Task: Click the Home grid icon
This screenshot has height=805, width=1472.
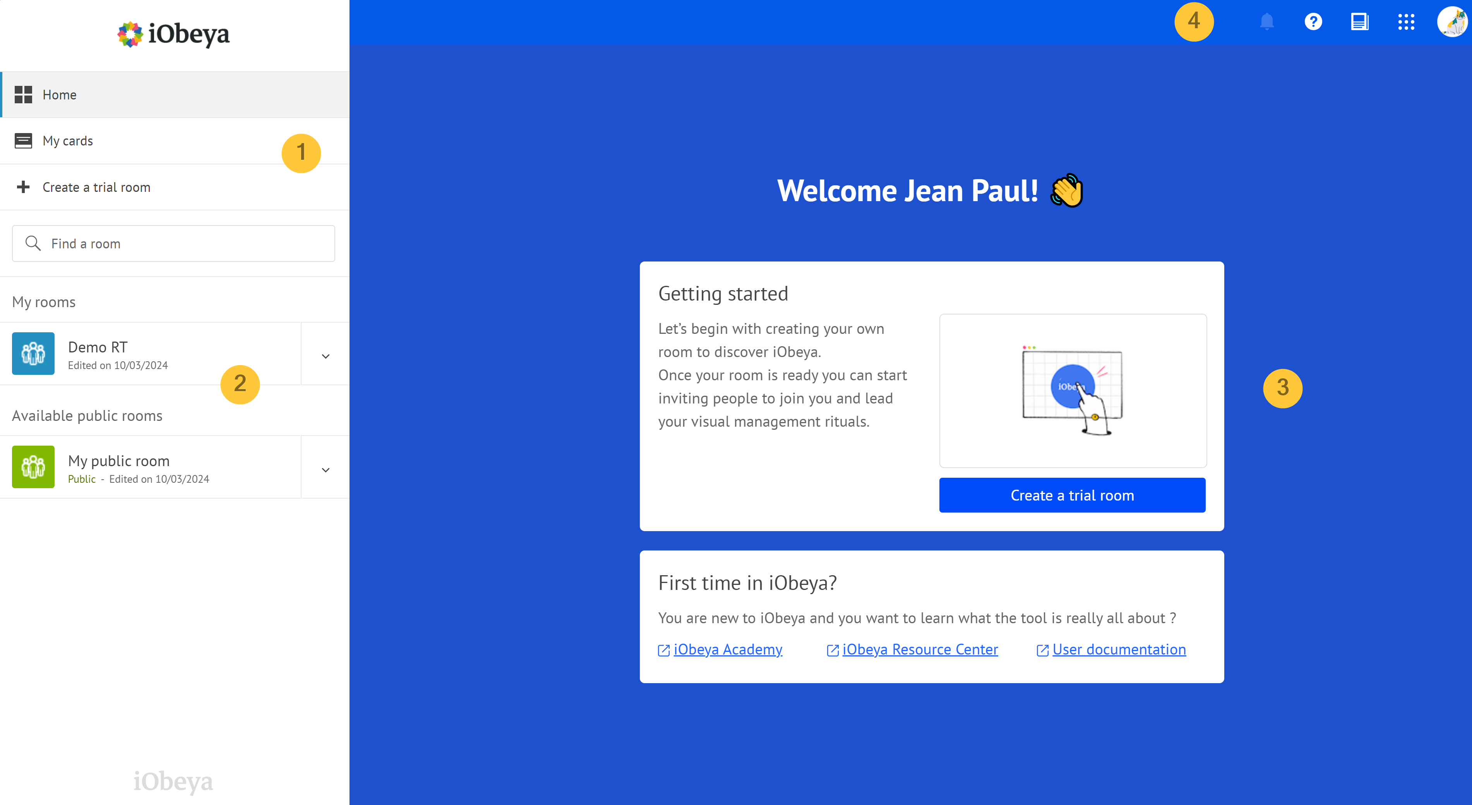Action: pyautogui.click(x=24, y=95)
